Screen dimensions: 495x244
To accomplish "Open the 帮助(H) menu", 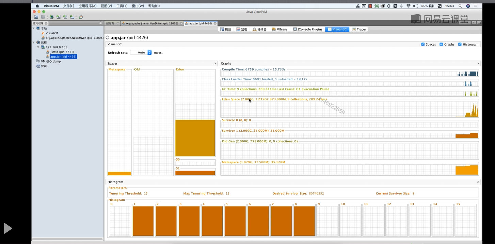I will [x=154, y=6].
